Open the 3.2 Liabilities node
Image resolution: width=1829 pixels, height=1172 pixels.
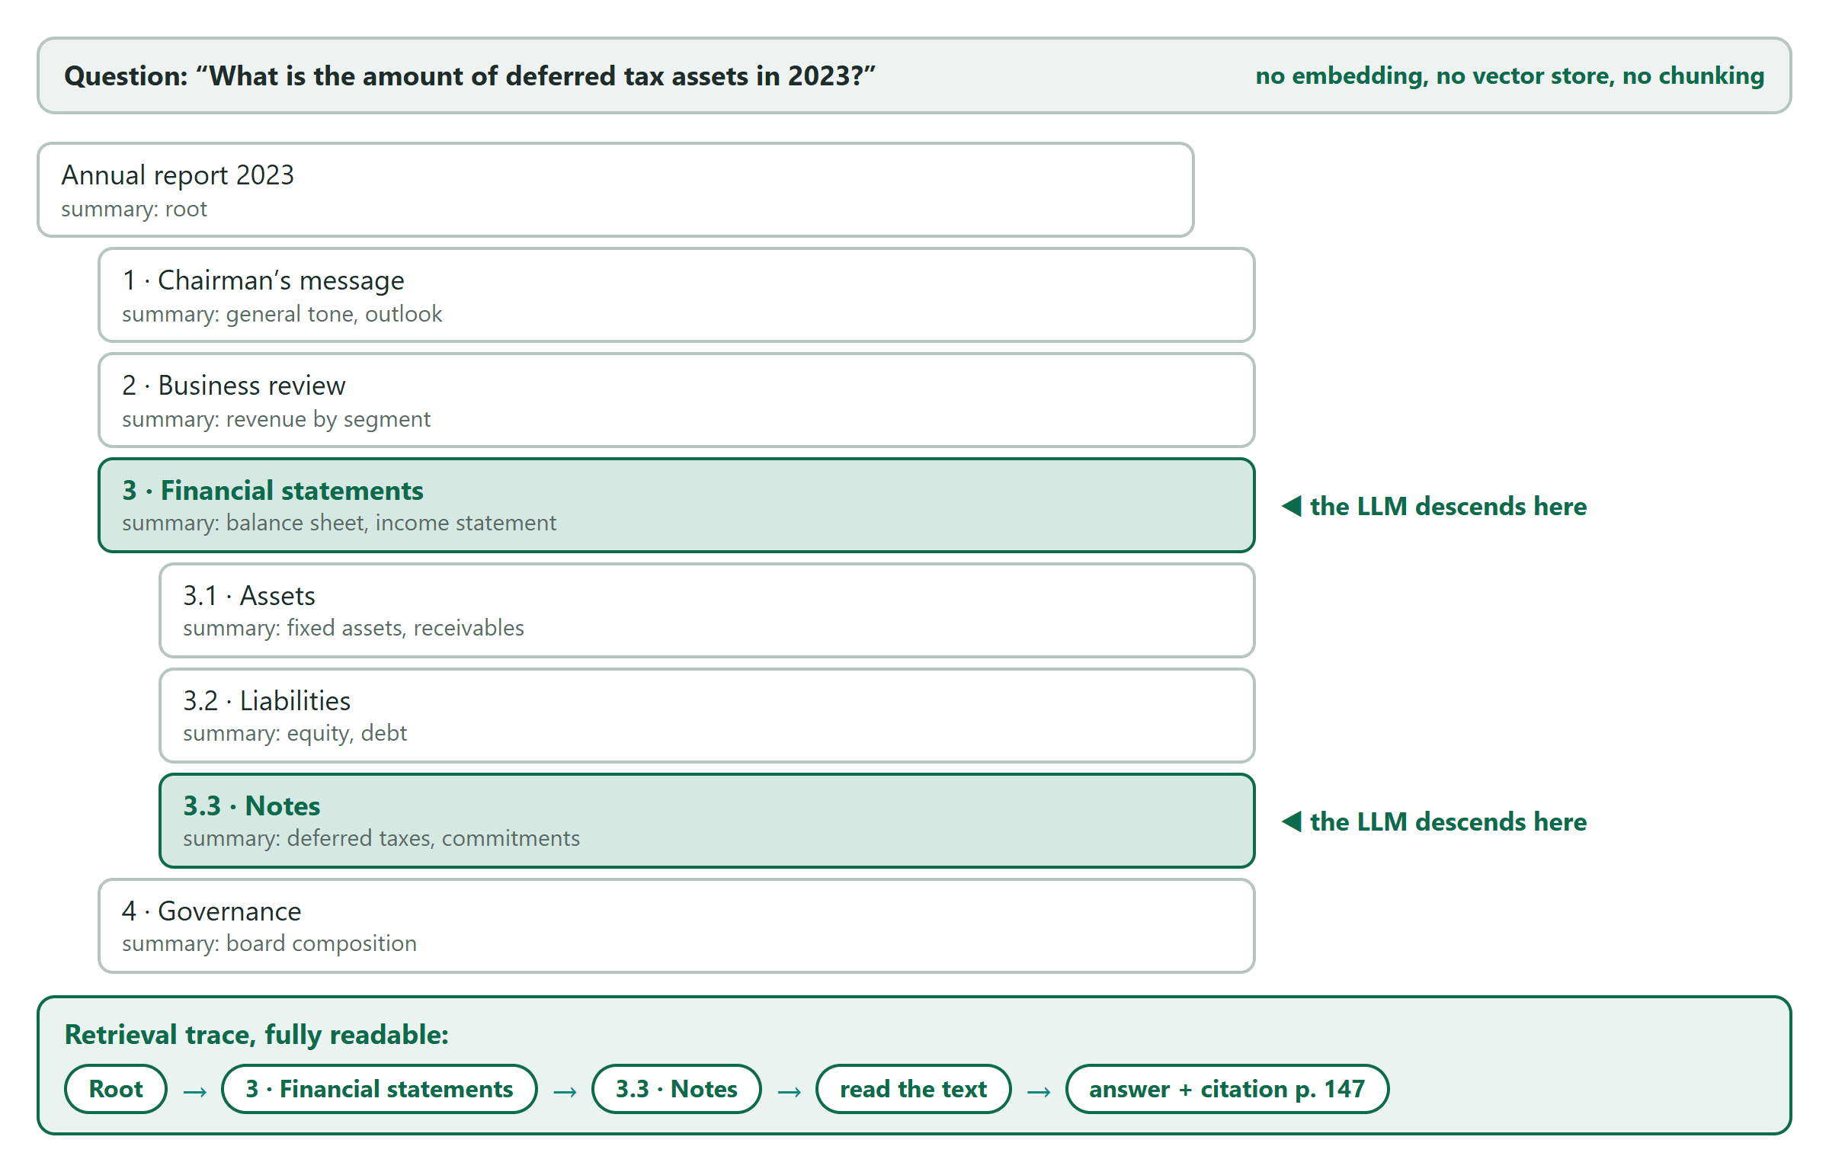[x=707, y=716]
